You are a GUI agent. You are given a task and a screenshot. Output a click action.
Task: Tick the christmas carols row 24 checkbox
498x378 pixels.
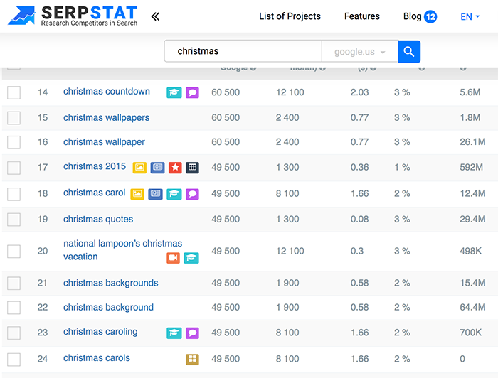point(14,360)
